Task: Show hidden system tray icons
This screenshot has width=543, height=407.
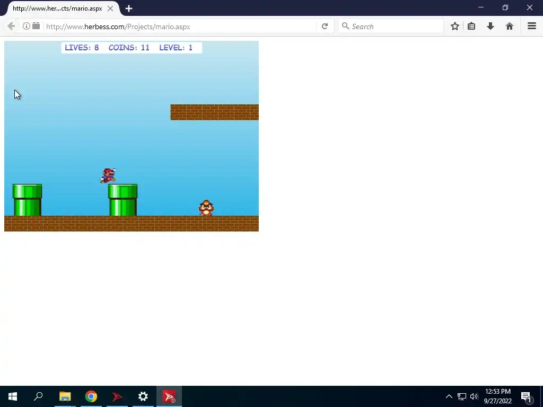Action: (449, 396)
